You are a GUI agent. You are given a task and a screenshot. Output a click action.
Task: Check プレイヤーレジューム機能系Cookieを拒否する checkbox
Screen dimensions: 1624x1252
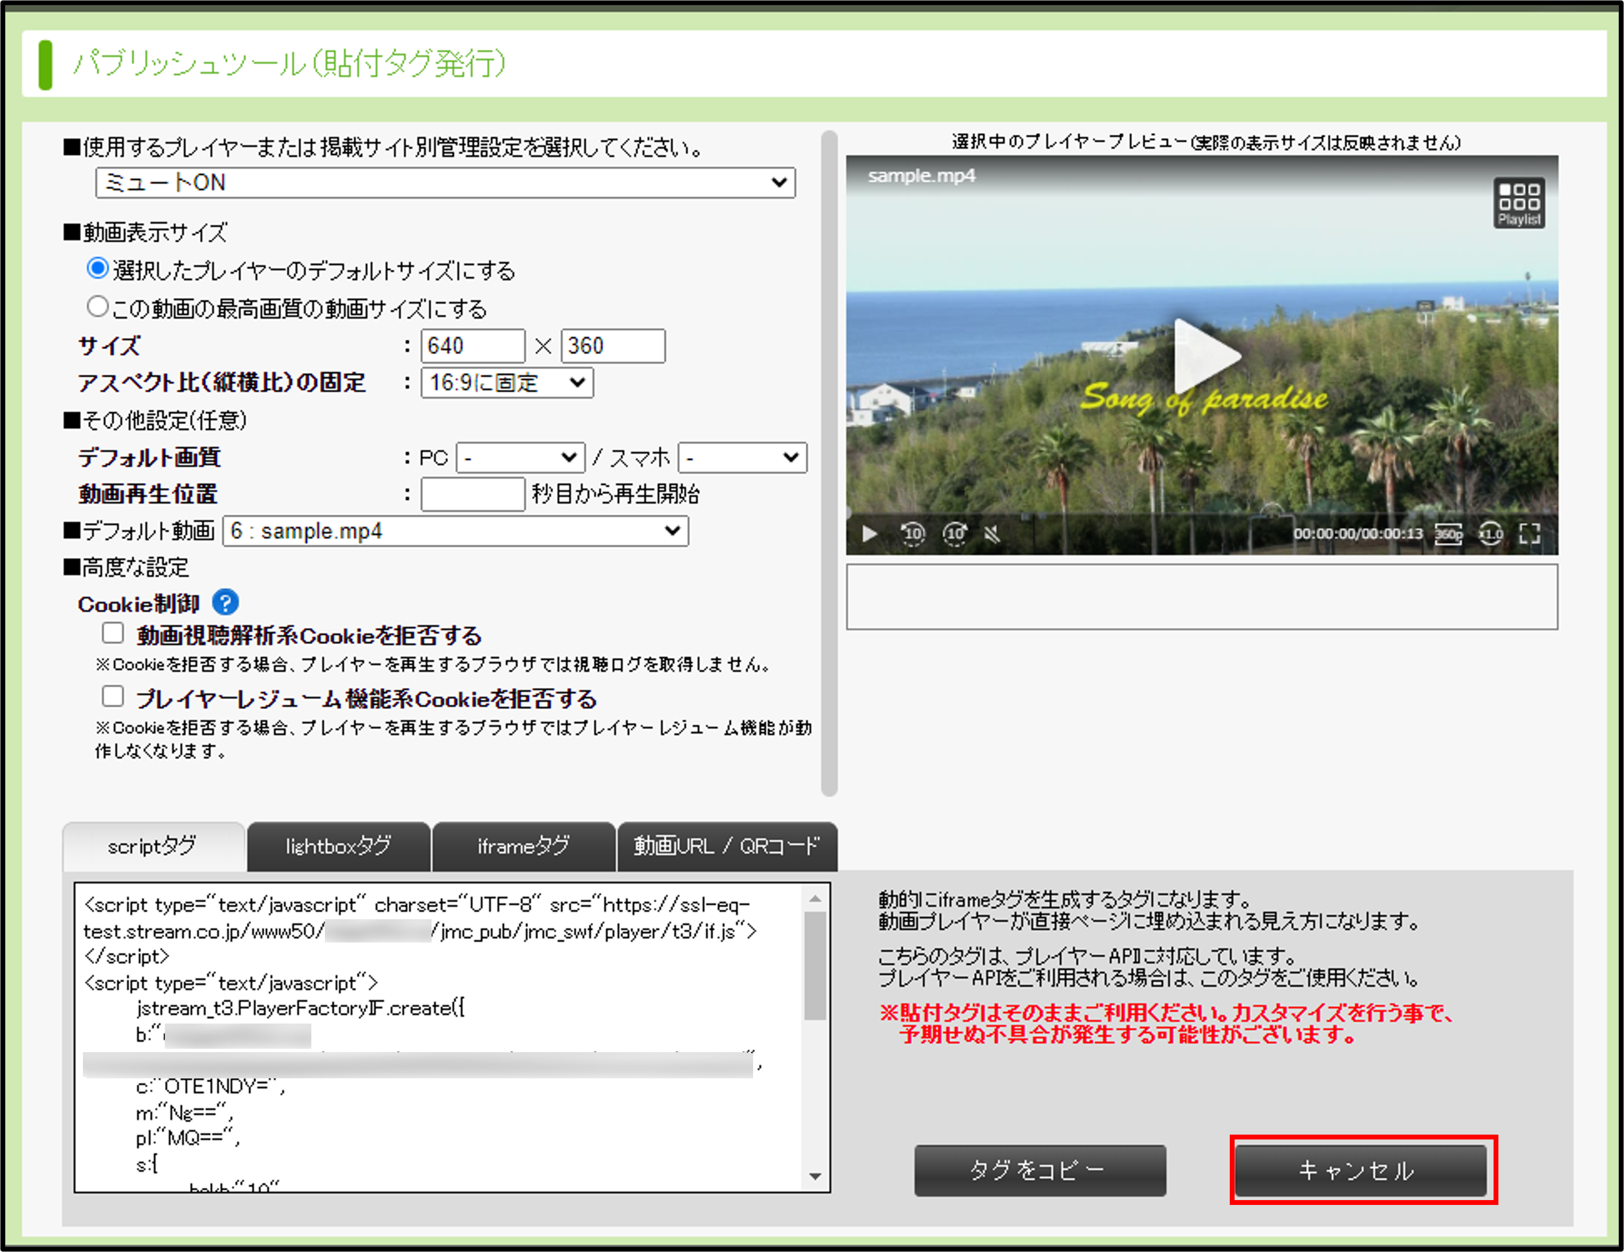tap(113, 696)
